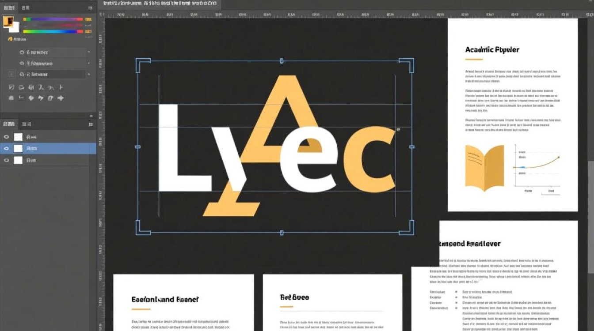The width and height of the screenshot is (594, 331).
Task: Click the bottom-middle handle of the selection box
Action: (282, 232)
